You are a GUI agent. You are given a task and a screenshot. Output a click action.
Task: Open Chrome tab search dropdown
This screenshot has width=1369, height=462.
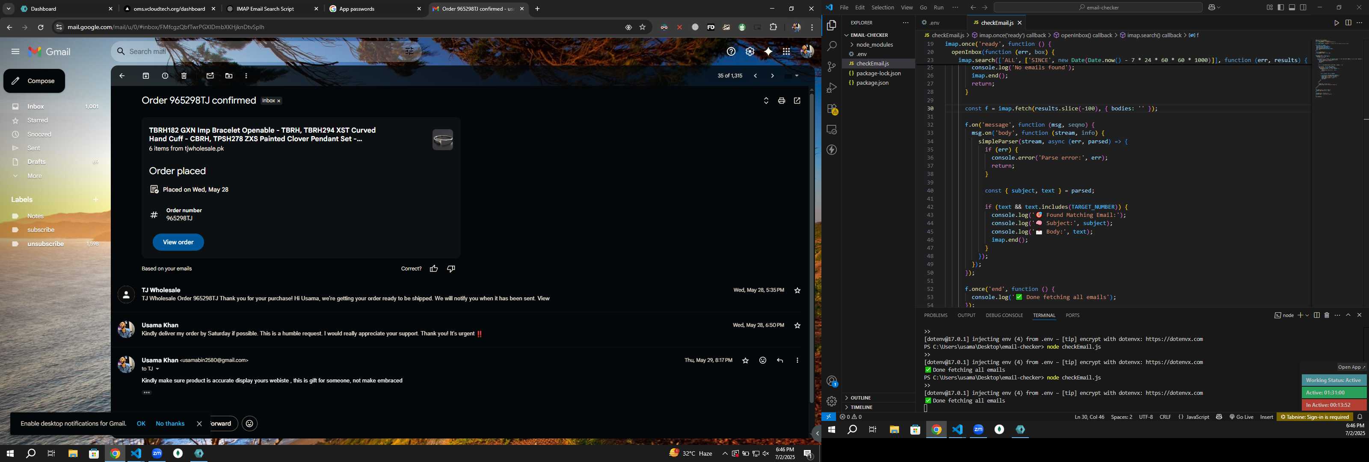point(9,9)
